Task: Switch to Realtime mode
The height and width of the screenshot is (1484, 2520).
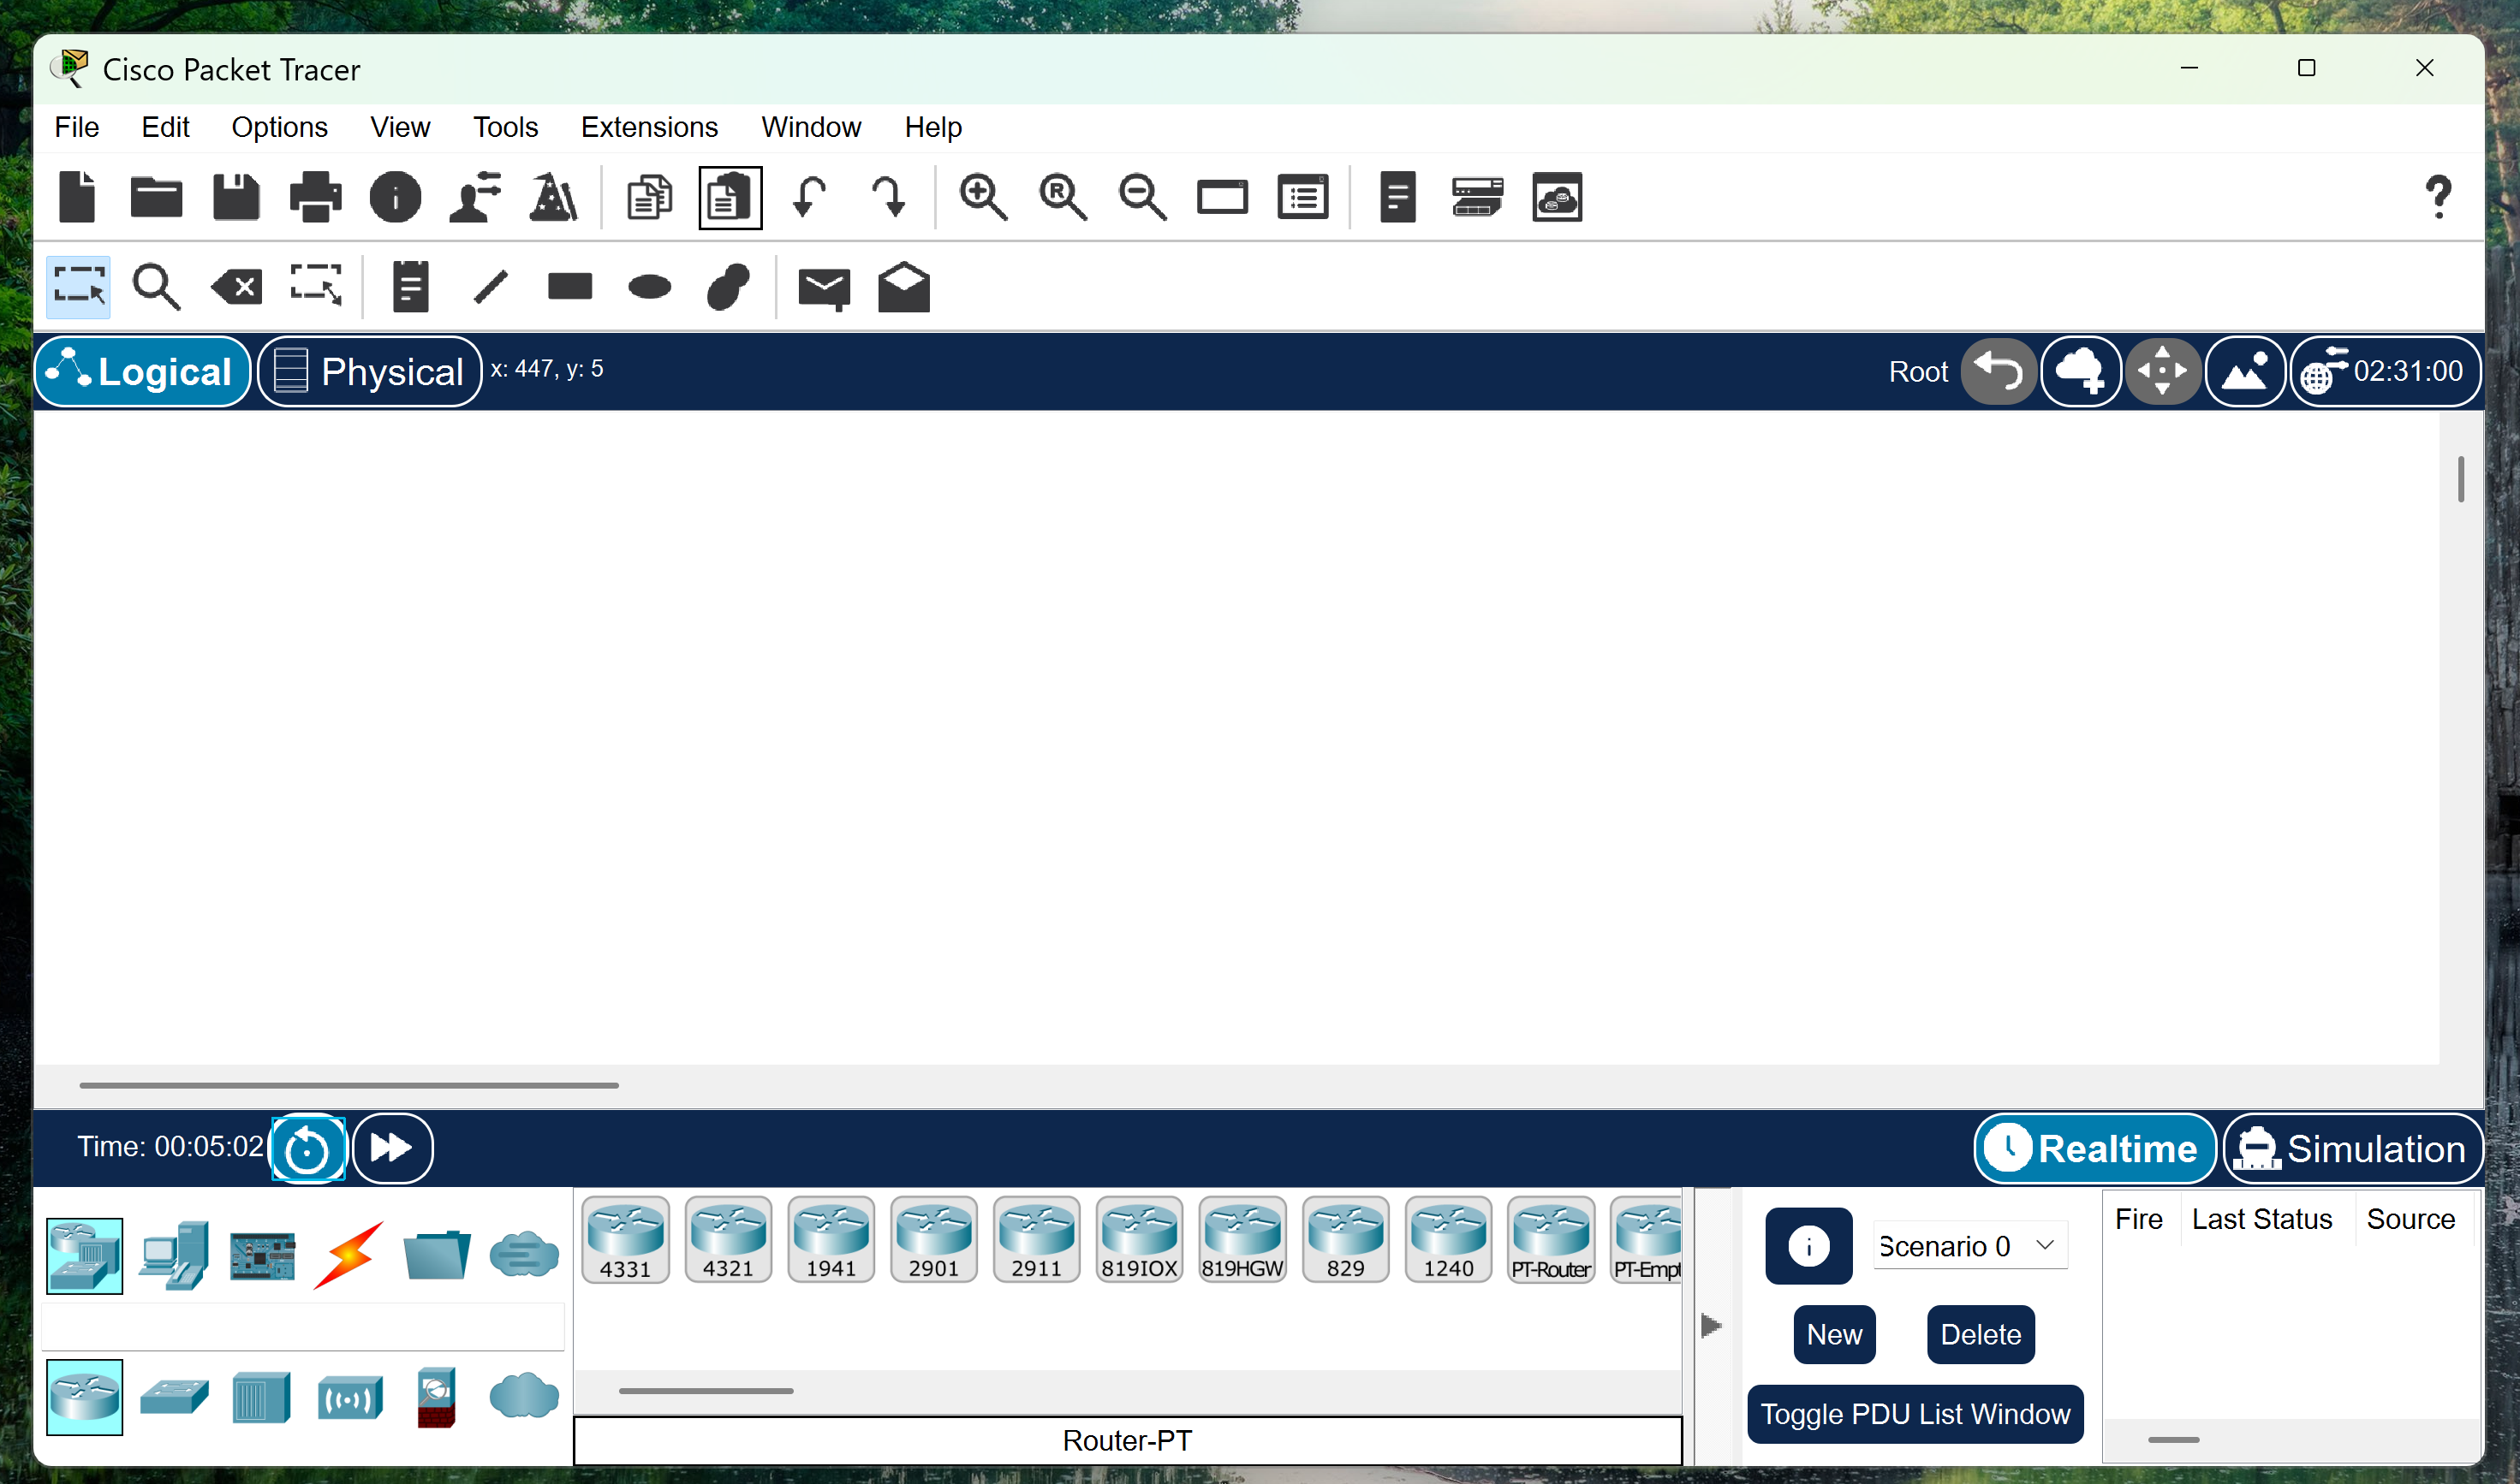Action: 2094,1148
